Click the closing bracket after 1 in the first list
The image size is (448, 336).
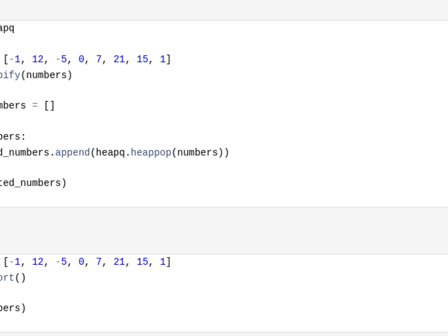pyautogui.click(x=169, y=59)
